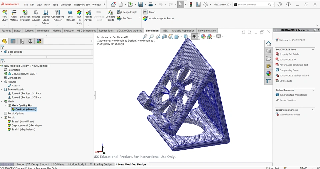Viewport: 320px width, 169px height.
Task: Open DimXpertManager crosshair tab
Action: click(x=30, y=41)
